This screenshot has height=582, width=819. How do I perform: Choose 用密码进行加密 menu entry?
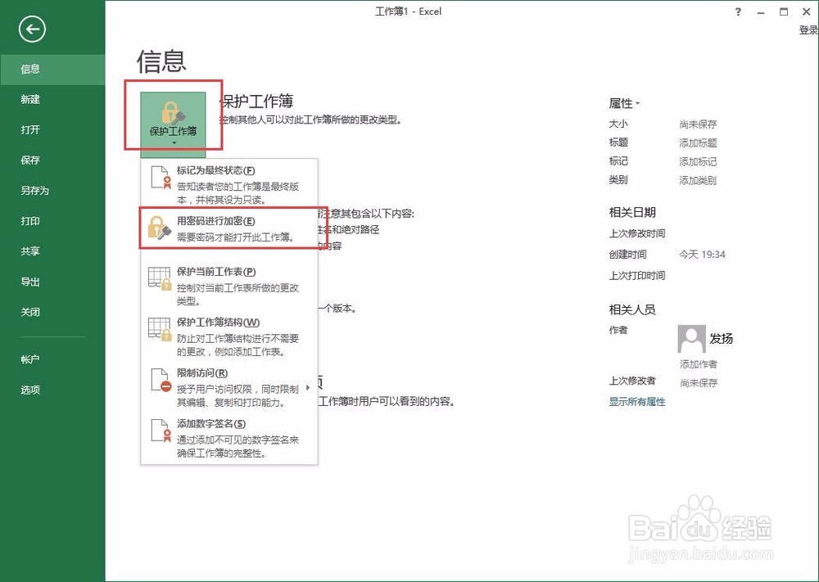click(x=229, y=228)
